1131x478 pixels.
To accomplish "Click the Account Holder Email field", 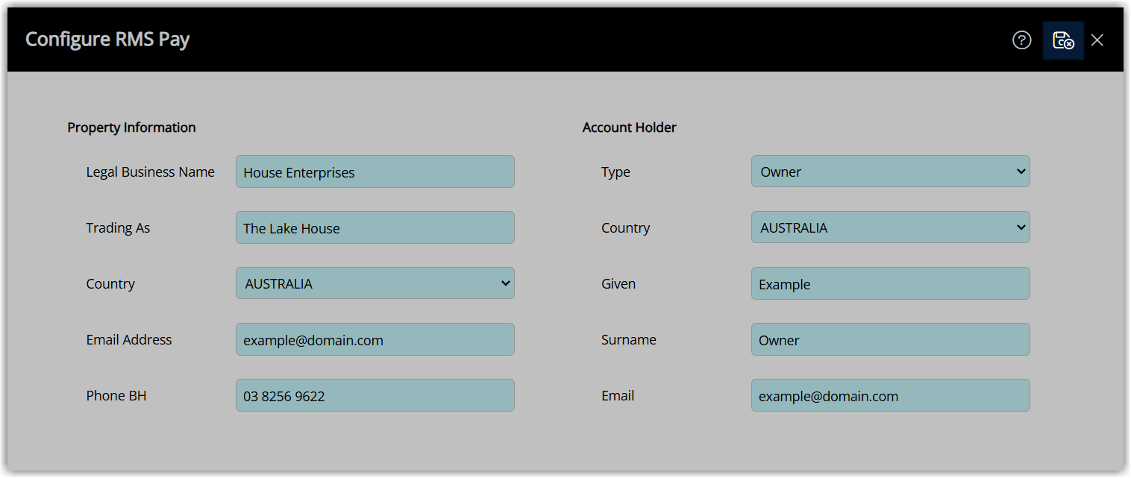I will click(891, 395).
